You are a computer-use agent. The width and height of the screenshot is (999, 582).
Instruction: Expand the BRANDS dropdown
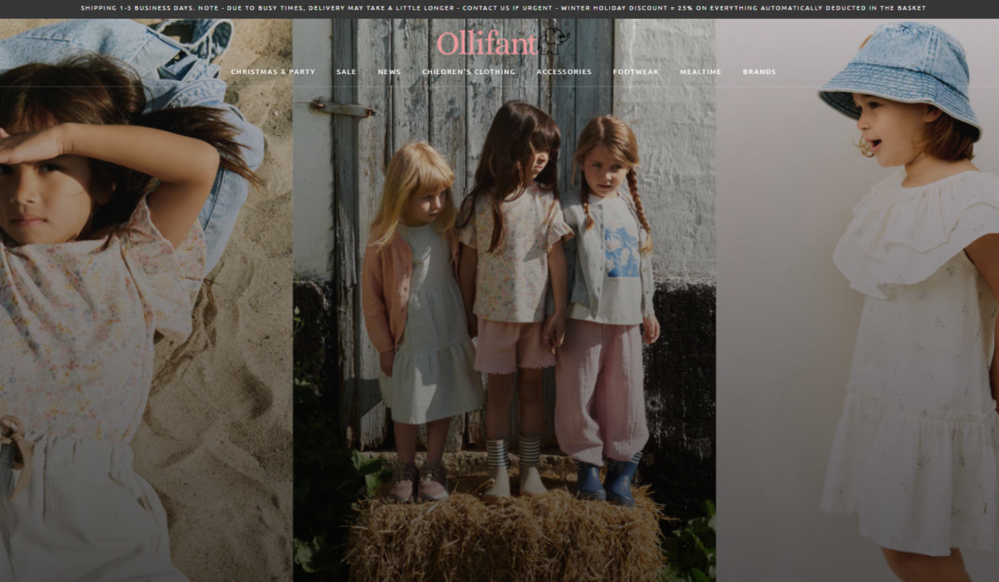[x=759, y=71]
